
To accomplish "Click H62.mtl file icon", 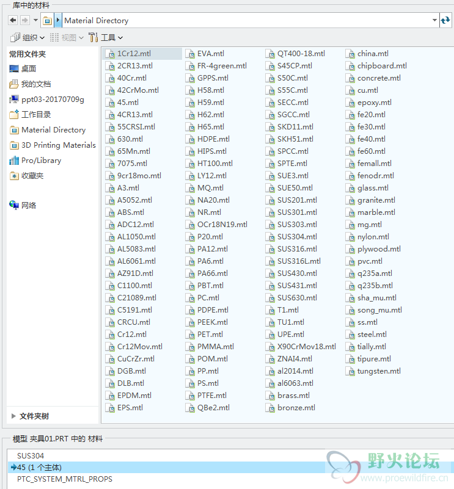I will click(190, 115).
